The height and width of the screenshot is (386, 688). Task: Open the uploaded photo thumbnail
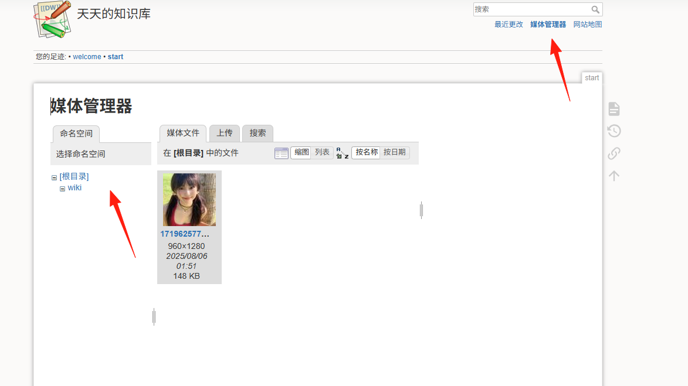pos(189,200)
